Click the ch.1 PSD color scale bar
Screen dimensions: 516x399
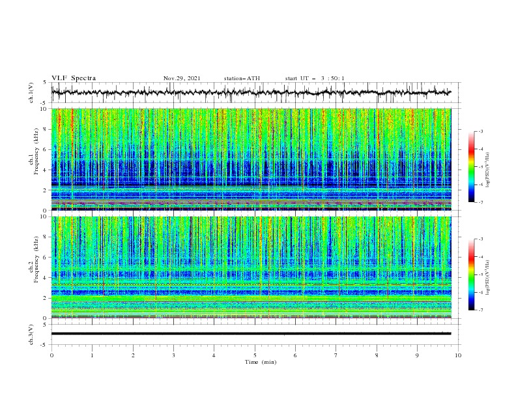472,167
